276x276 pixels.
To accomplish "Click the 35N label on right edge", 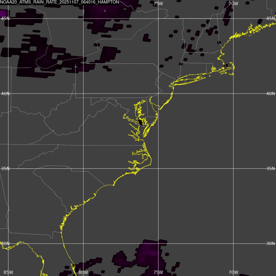I will (271, 168).
